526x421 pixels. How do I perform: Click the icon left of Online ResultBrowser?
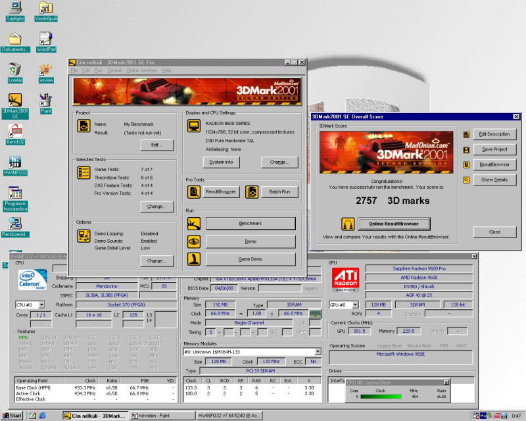(348, 224)
